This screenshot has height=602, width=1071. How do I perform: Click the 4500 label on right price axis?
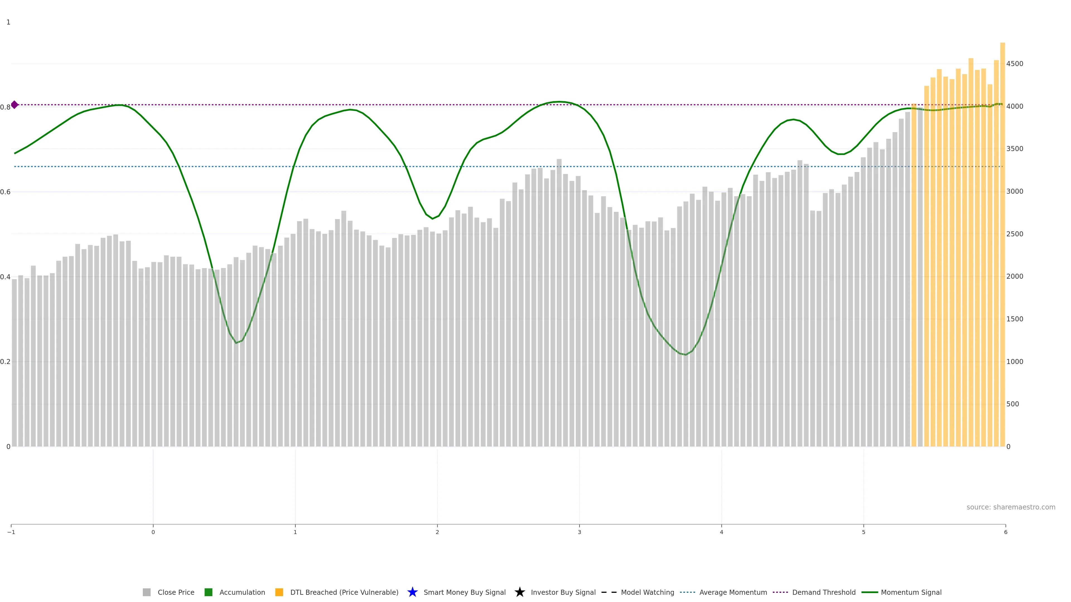(x=1014, y=64)
